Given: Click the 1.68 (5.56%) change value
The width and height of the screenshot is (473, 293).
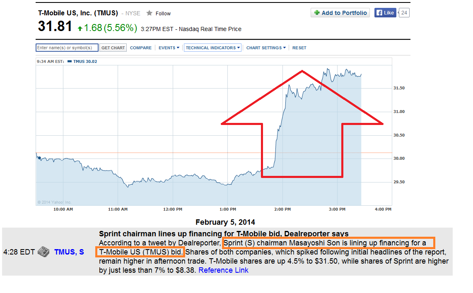Looking at the screenshot, I should (x=110, y=28).
